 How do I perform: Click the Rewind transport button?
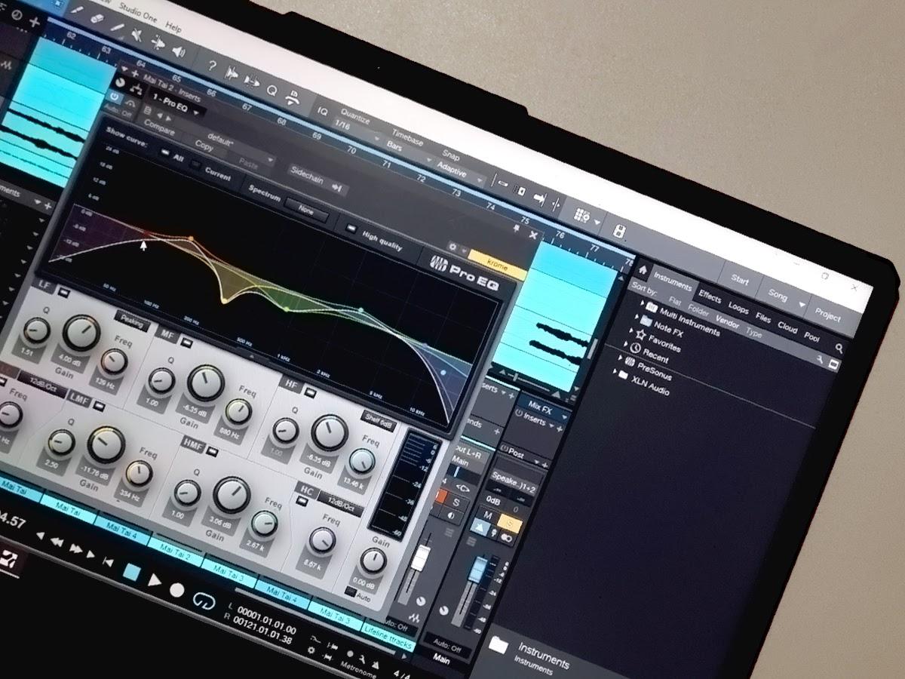coord(57,542)
